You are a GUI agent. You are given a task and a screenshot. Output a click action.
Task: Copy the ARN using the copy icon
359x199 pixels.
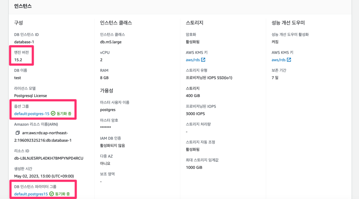point(18,133)
